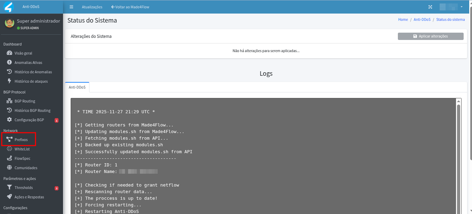This screenshot has height=214, width=472.
Task: Open BGP Routing settings
Action: point(24,101)
